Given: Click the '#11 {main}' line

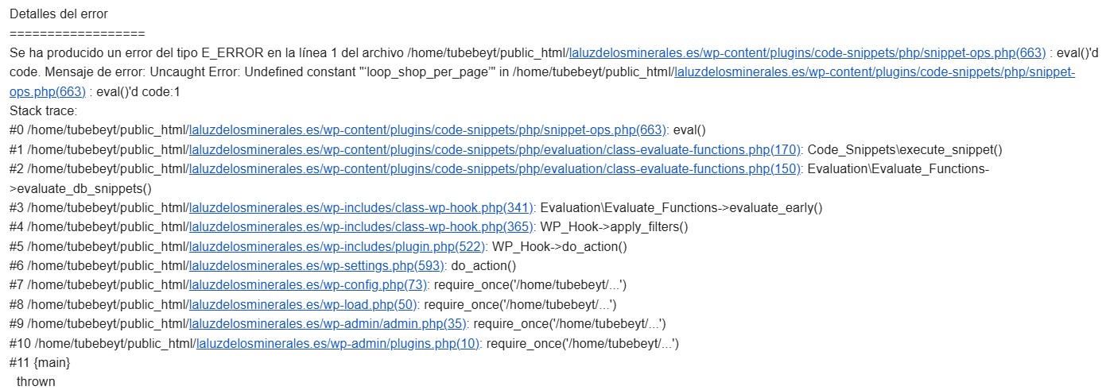Looking at the screenshot, I should coord(40,363).
